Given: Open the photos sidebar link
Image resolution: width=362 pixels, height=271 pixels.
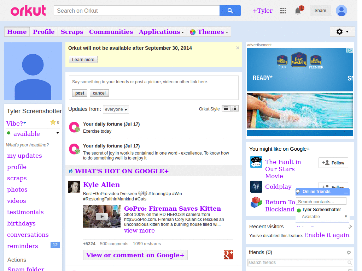Looking at the screenshot, I should point(17,189).
